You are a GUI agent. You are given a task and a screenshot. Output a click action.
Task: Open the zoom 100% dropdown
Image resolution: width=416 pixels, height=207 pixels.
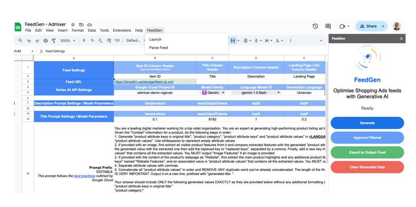[68, 41]
